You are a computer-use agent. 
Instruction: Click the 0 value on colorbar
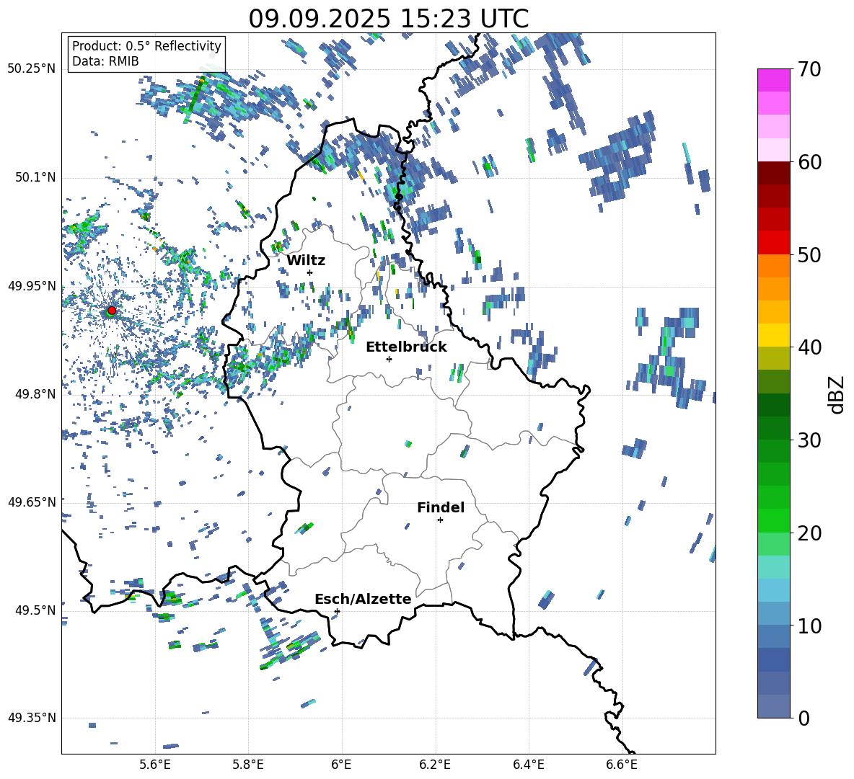(804, 718)
